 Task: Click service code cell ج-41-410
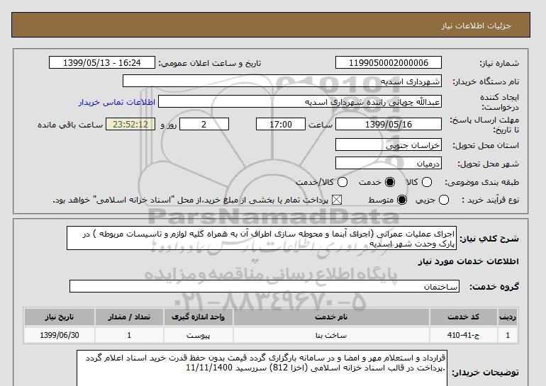click(463, 335)
